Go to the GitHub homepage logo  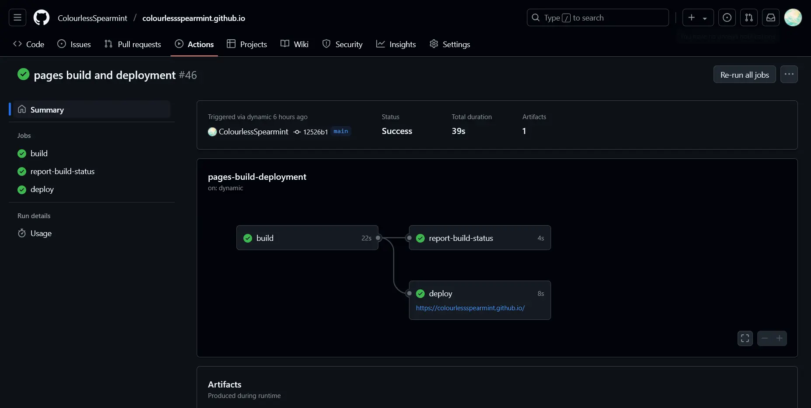pyautogui.click(x=42, y=17)
